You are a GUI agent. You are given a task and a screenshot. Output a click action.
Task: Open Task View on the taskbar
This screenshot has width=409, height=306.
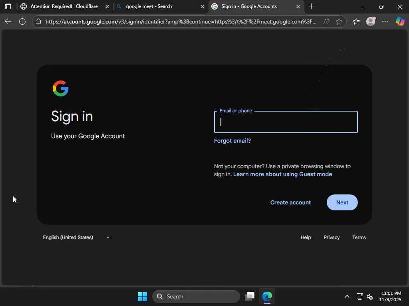pos(250,296)
